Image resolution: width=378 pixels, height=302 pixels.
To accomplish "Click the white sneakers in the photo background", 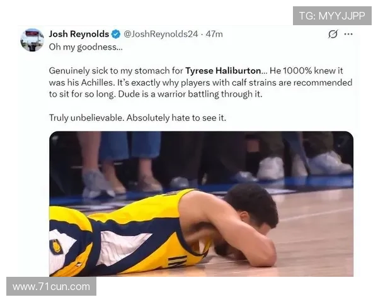I will coord(271,167).
